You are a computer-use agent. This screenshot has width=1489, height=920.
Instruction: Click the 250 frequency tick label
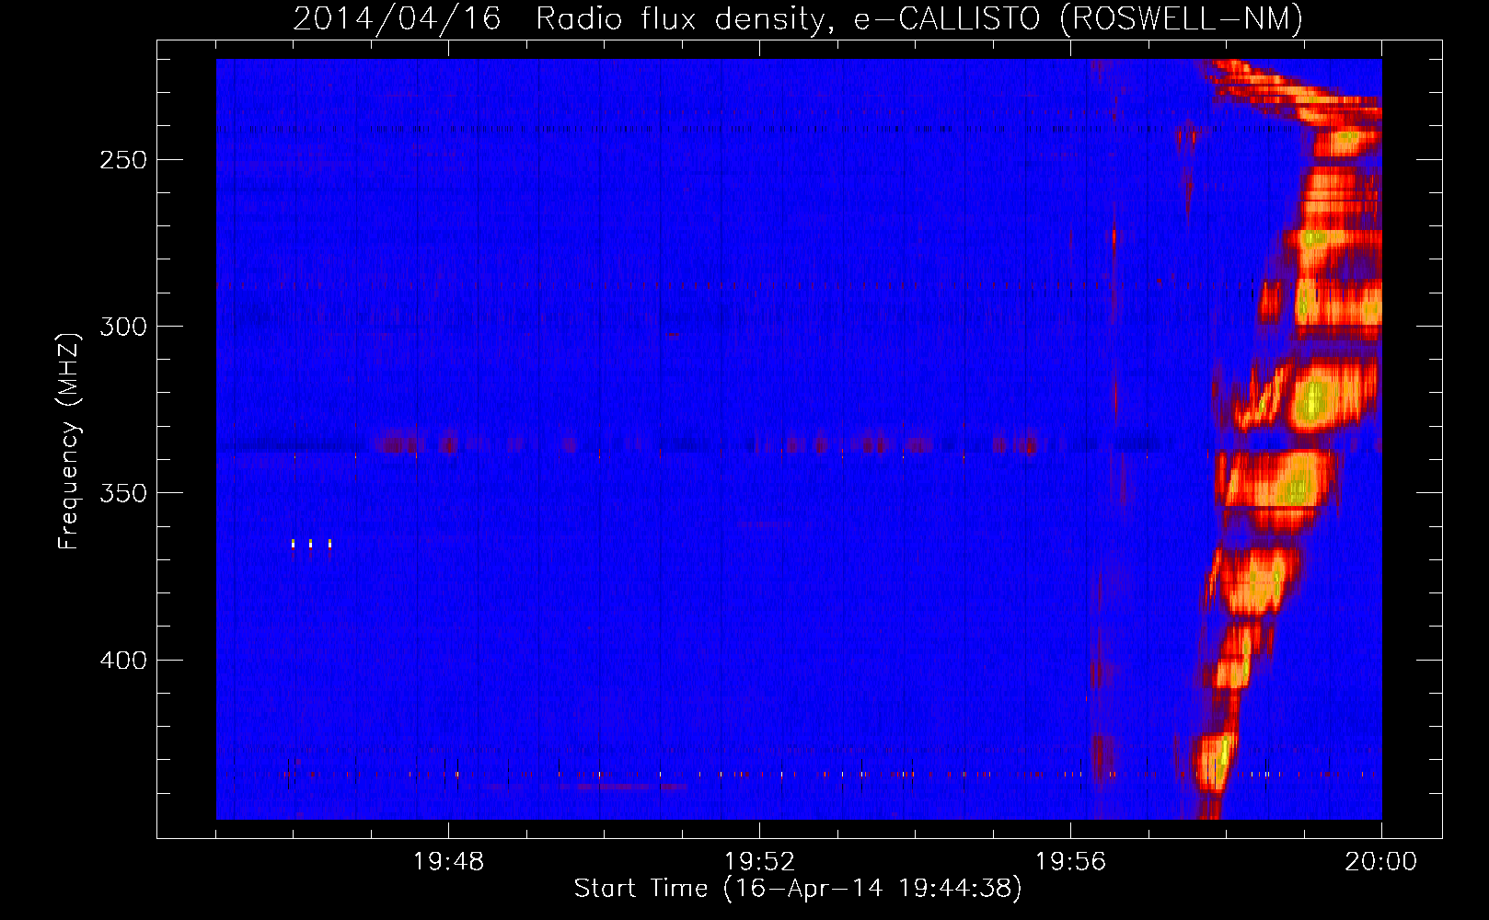(123, 160)
